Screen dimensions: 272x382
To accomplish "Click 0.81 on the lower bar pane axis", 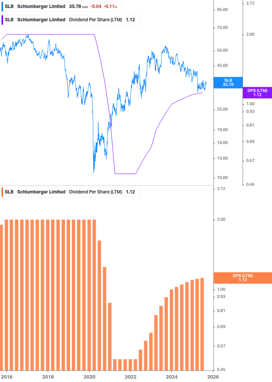I will pyautogui.click(x=221, y=311).
